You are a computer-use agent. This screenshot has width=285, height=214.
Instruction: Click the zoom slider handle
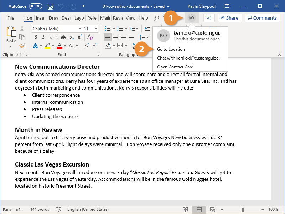(243, 209)
